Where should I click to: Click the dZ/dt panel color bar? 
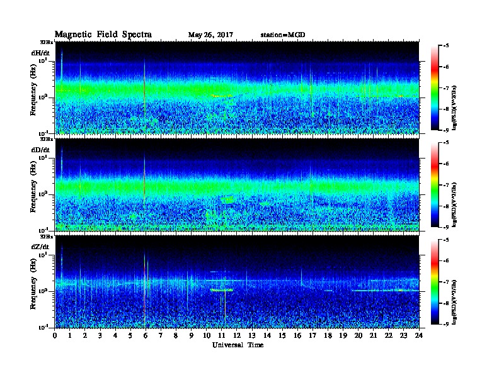(435, 282)
